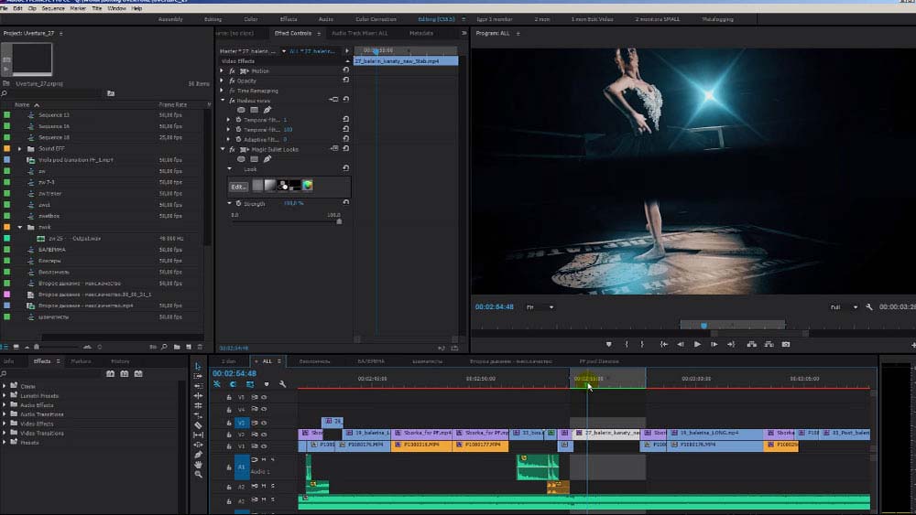Expand the Time Remapping properties
The width and height of the screenshot is (916, 515).
pyautogui.click(x=222, y=91)
